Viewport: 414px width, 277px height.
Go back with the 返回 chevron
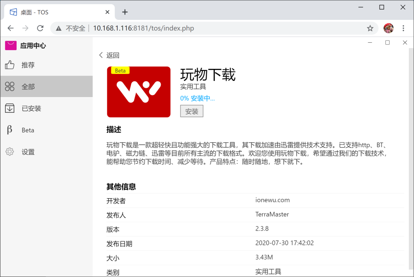pos(101,55)
